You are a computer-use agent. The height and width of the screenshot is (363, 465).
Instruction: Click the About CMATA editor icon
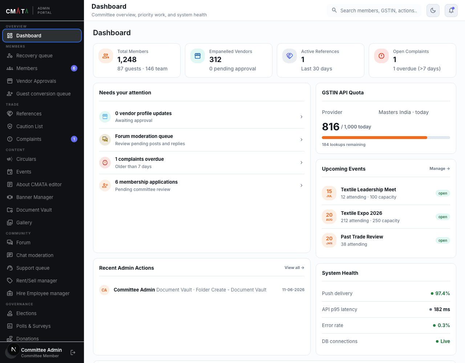coord(10,184)
